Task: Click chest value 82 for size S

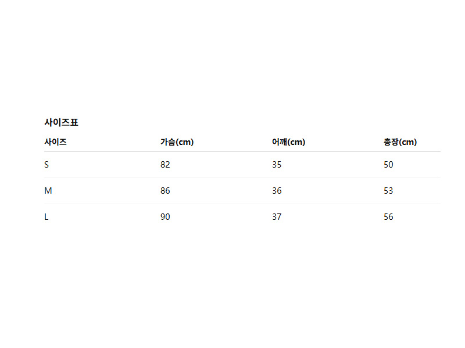Action: pyautogui.click(x=165, y=165)
